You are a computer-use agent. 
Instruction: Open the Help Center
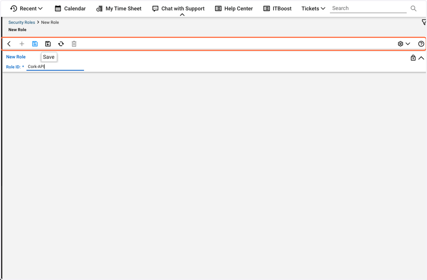point(234,9)
